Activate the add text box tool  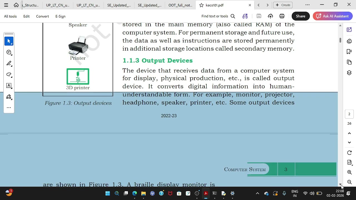click(9, 86)
